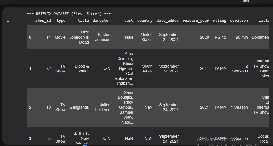Screen dimensions: 273x146
Task: Click the 'Kirsten Johnson' director cell
Action: 103,37
